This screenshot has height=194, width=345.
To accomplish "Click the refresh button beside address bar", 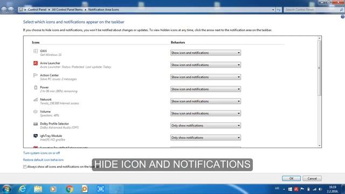I will click(x=279, y=10).
